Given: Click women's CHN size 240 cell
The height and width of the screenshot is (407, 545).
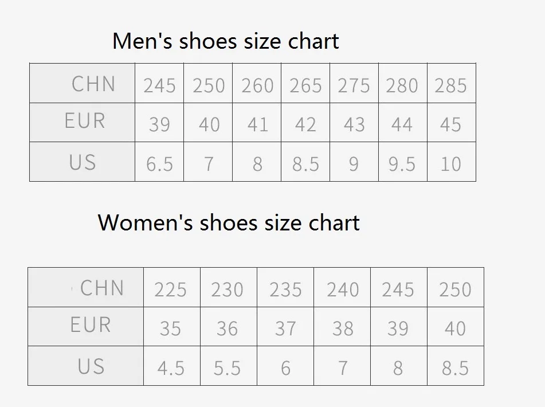Looking at the screenshot, I should [342, 287].
